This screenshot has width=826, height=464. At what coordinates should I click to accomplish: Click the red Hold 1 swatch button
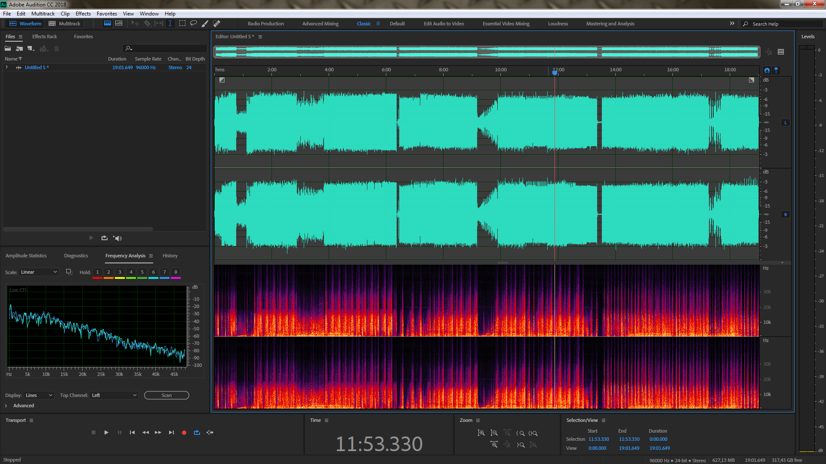pos(97,272)
